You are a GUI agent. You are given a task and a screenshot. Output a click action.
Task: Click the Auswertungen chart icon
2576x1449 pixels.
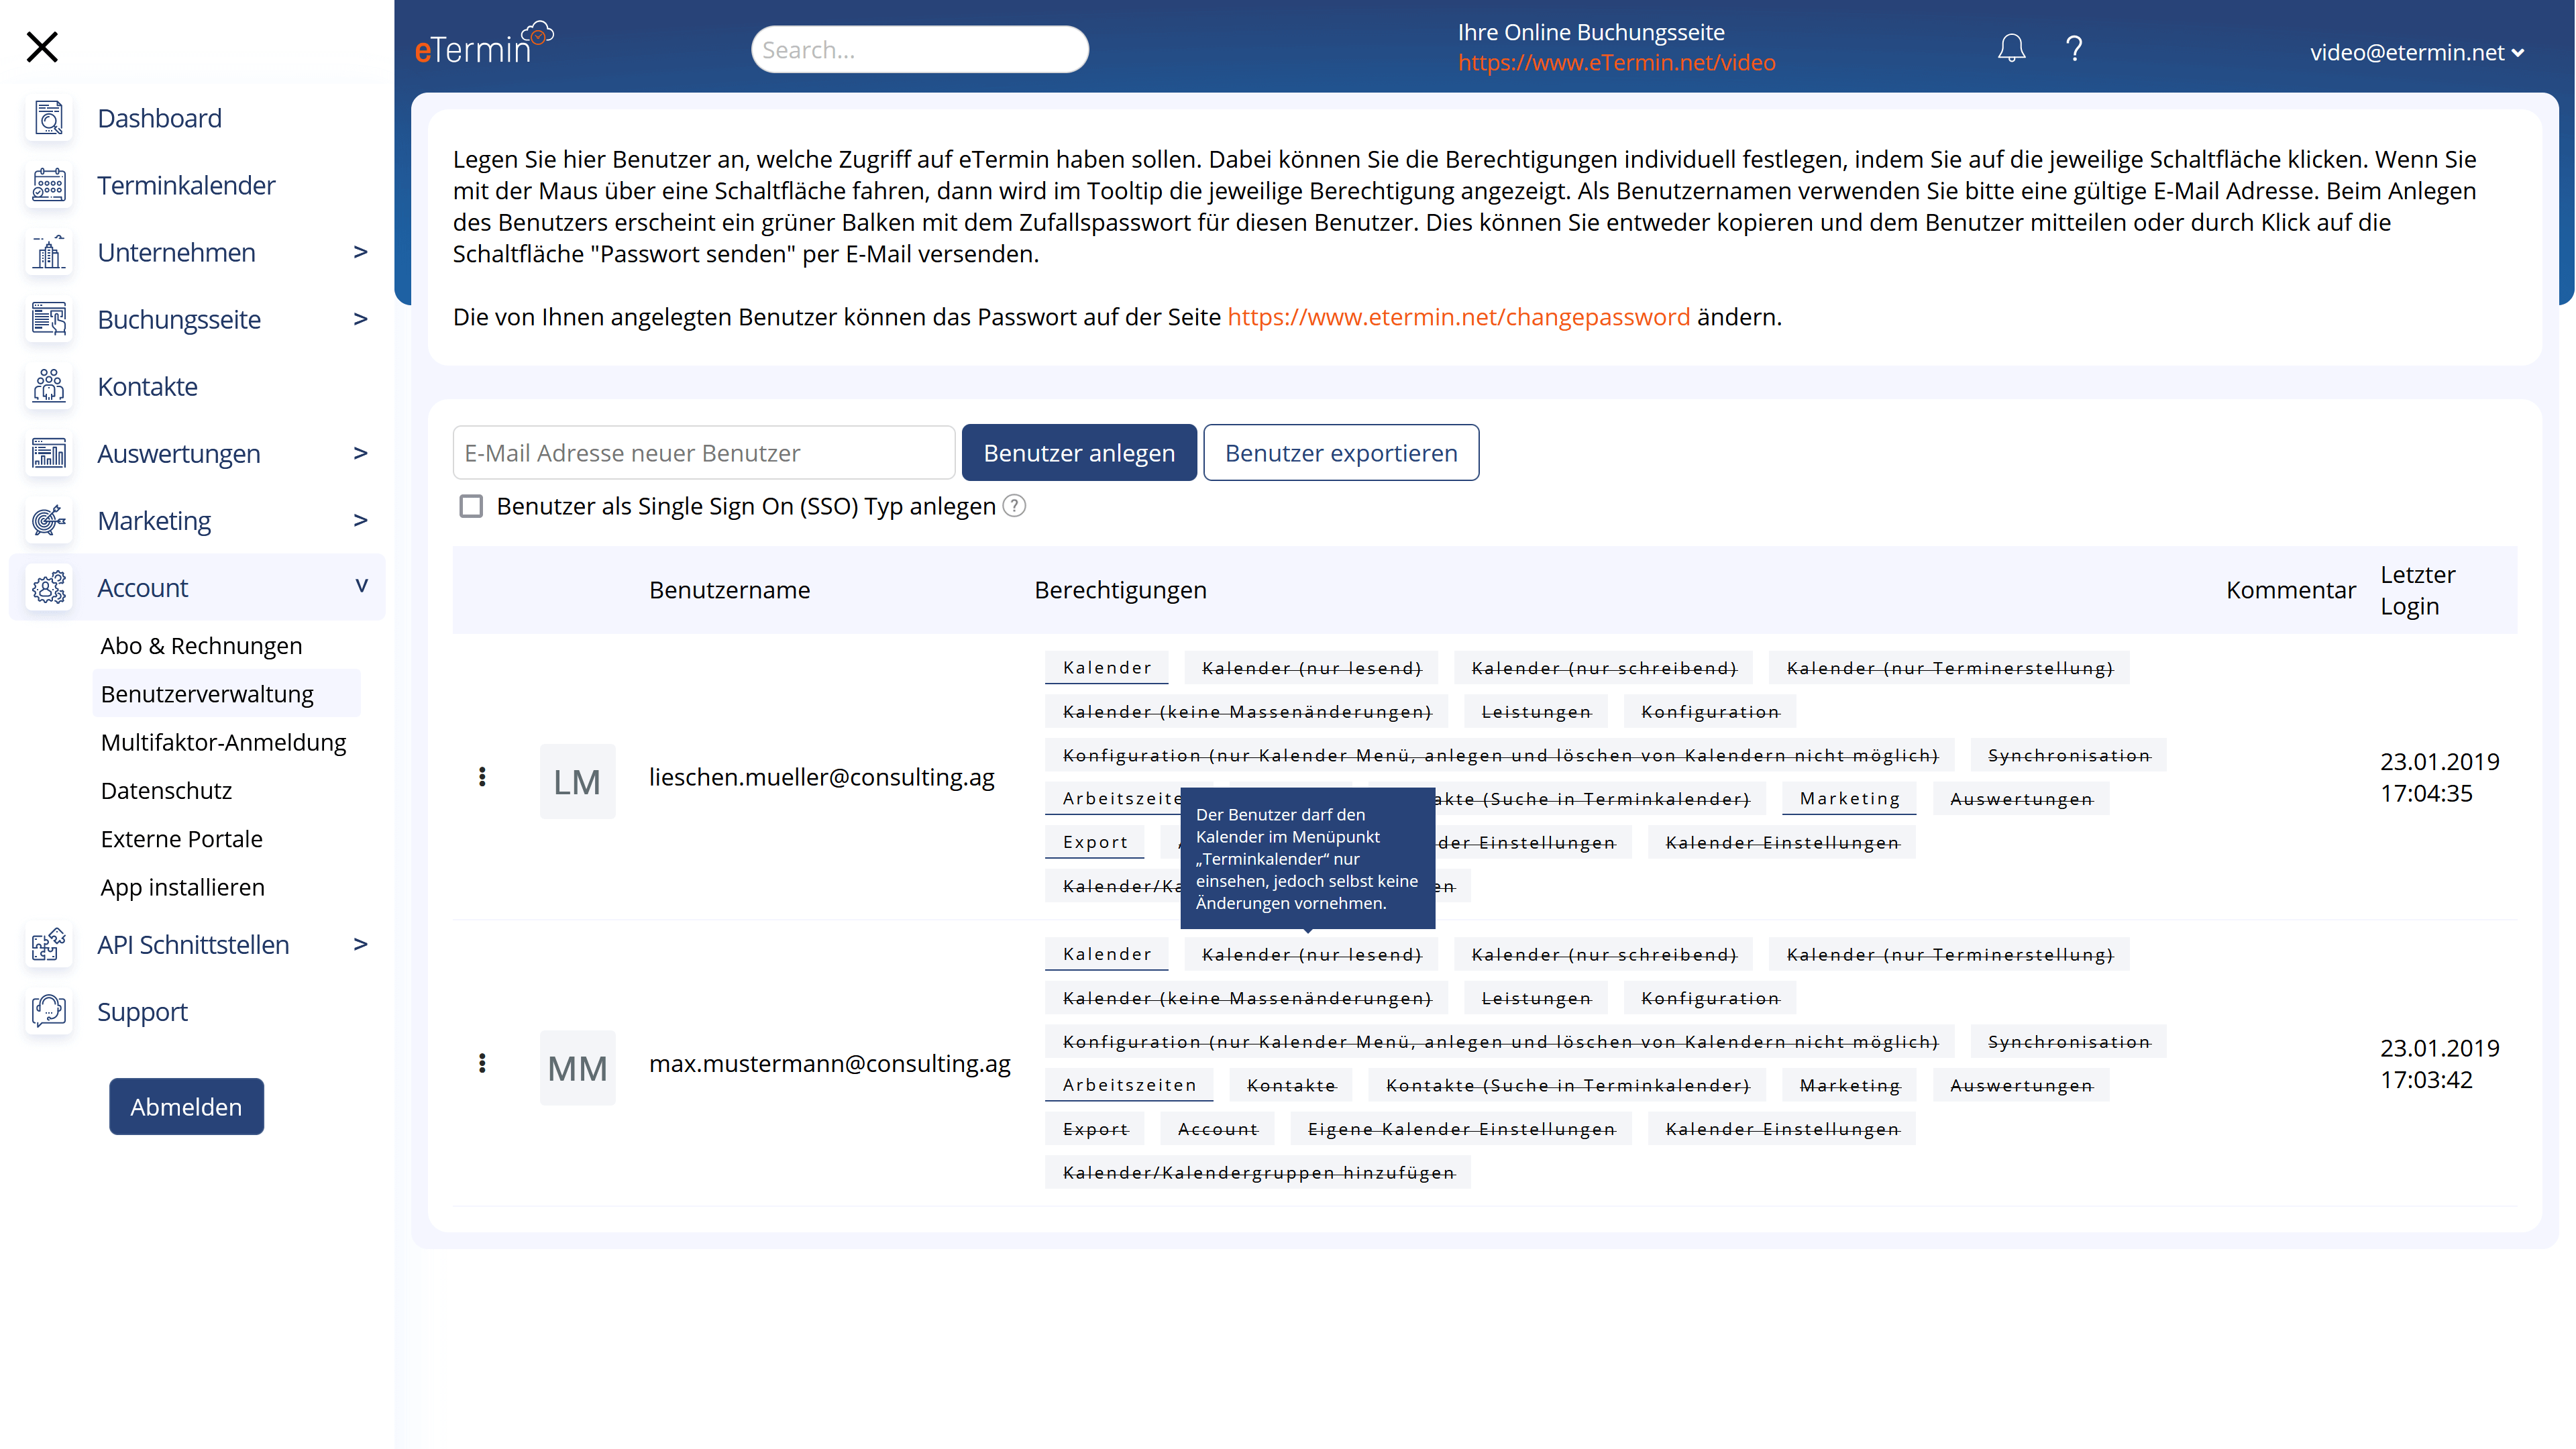(48, 453)
